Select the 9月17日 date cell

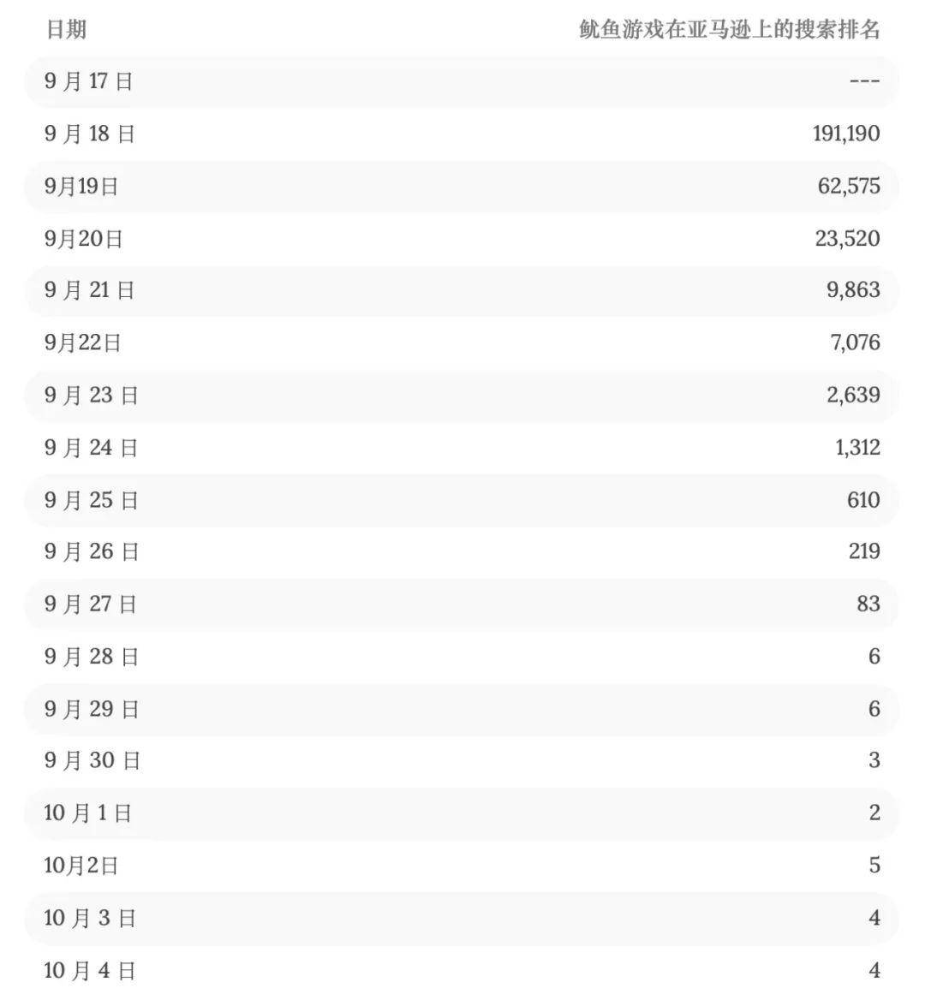click(x=89, y=81)
